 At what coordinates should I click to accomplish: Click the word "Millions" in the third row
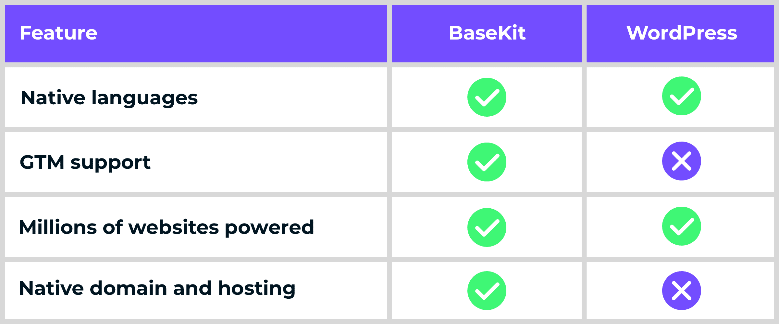(58, 227)
